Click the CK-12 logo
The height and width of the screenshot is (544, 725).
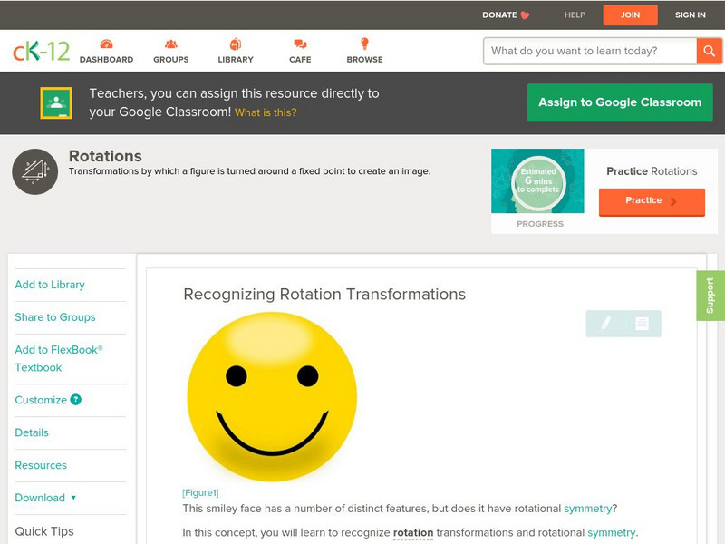point(42,51)
